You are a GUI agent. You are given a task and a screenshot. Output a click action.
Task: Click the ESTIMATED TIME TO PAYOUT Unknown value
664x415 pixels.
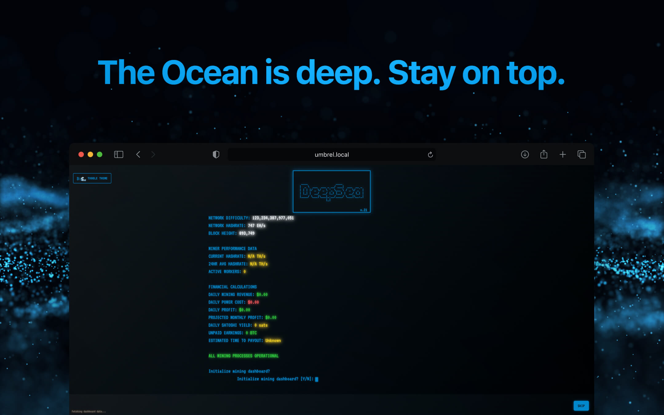click(x=273, y=340)
